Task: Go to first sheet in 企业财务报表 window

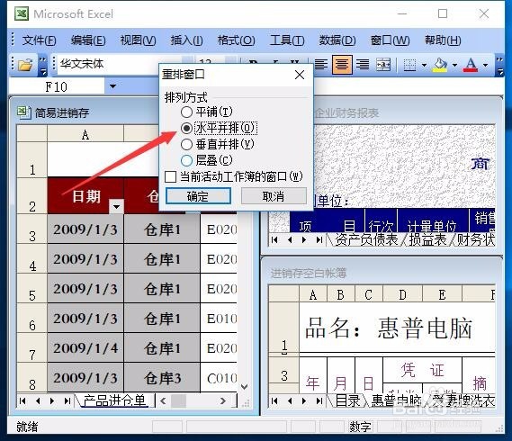Action: [x=274, y=239]
